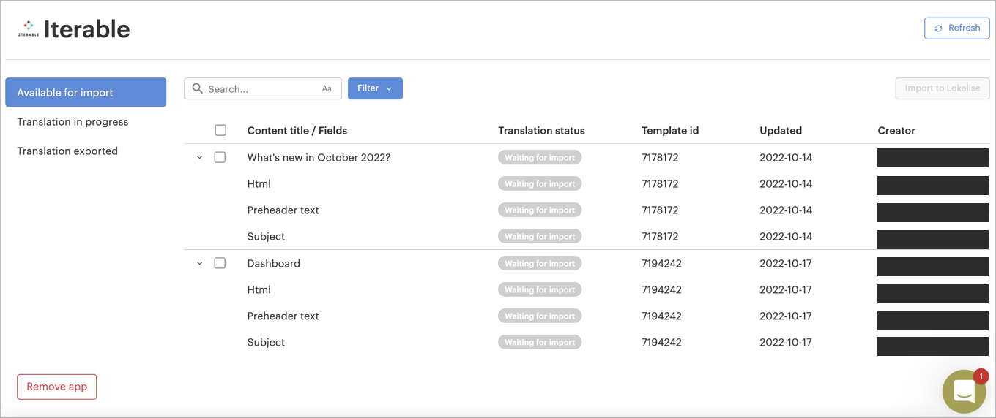Click Html field under Dashboard
The image size is (996, 418).
click(x=259, y=290)
